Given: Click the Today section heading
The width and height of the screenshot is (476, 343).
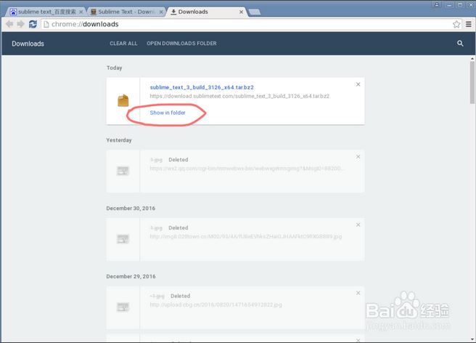Looking at the screenshot, I should coord(114,68).
